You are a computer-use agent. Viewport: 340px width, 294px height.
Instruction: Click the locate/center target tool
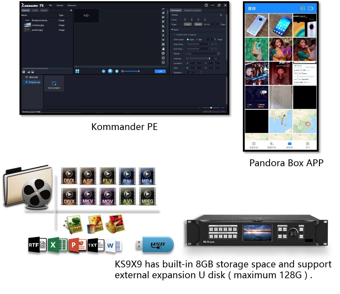pos(163,53)
